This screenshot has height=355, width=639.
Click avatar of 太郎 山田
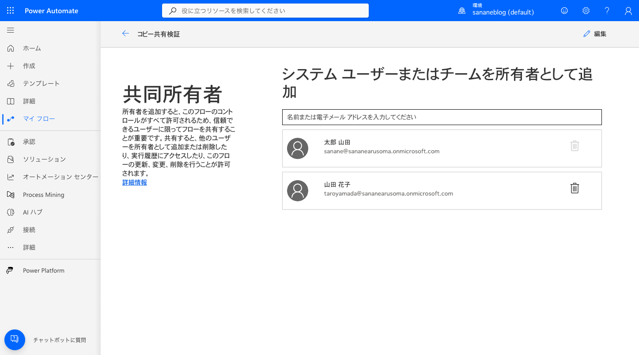(298, 148)
